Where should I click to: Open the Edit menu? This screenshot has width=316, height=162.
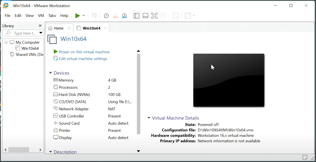pos(18,16)
